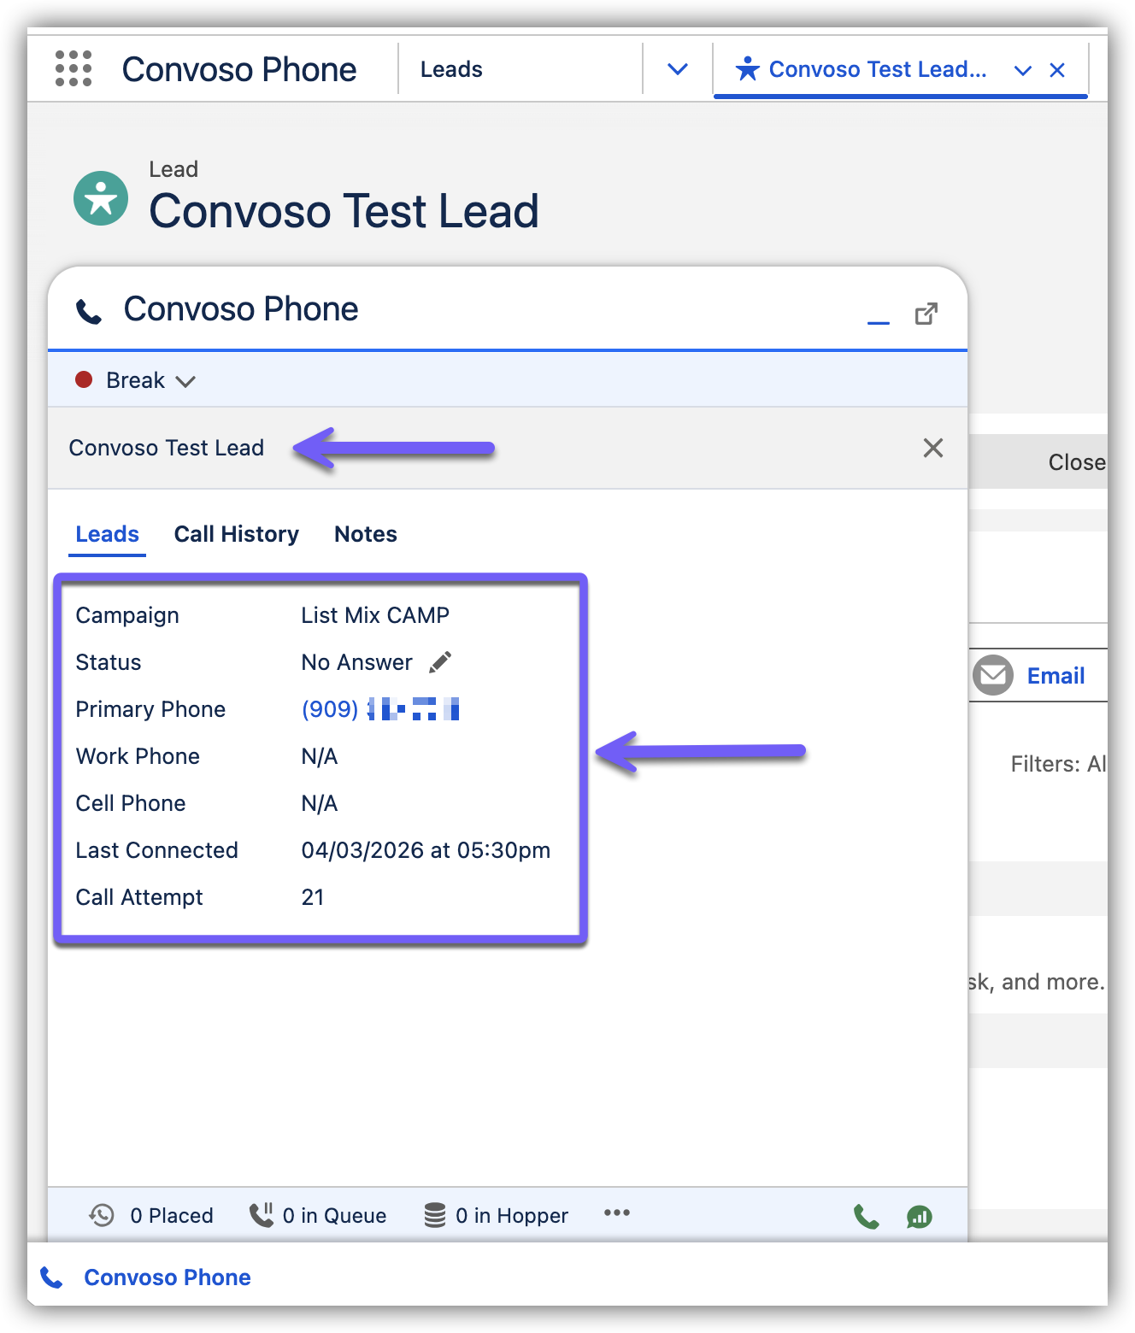Open the App Launcher dots grid
The height and width of the screenshot is (1333, 1135).
click(74, 68)
